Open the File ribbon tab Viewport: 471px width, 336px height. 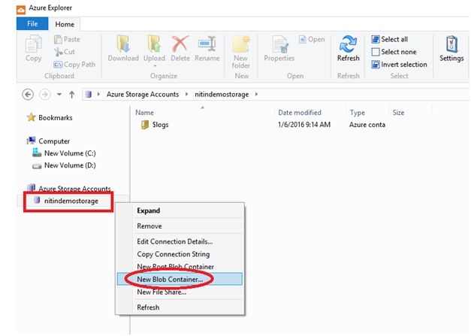coord(32,24)
